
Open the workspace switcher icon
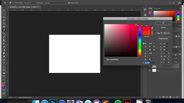pos(174,3)
